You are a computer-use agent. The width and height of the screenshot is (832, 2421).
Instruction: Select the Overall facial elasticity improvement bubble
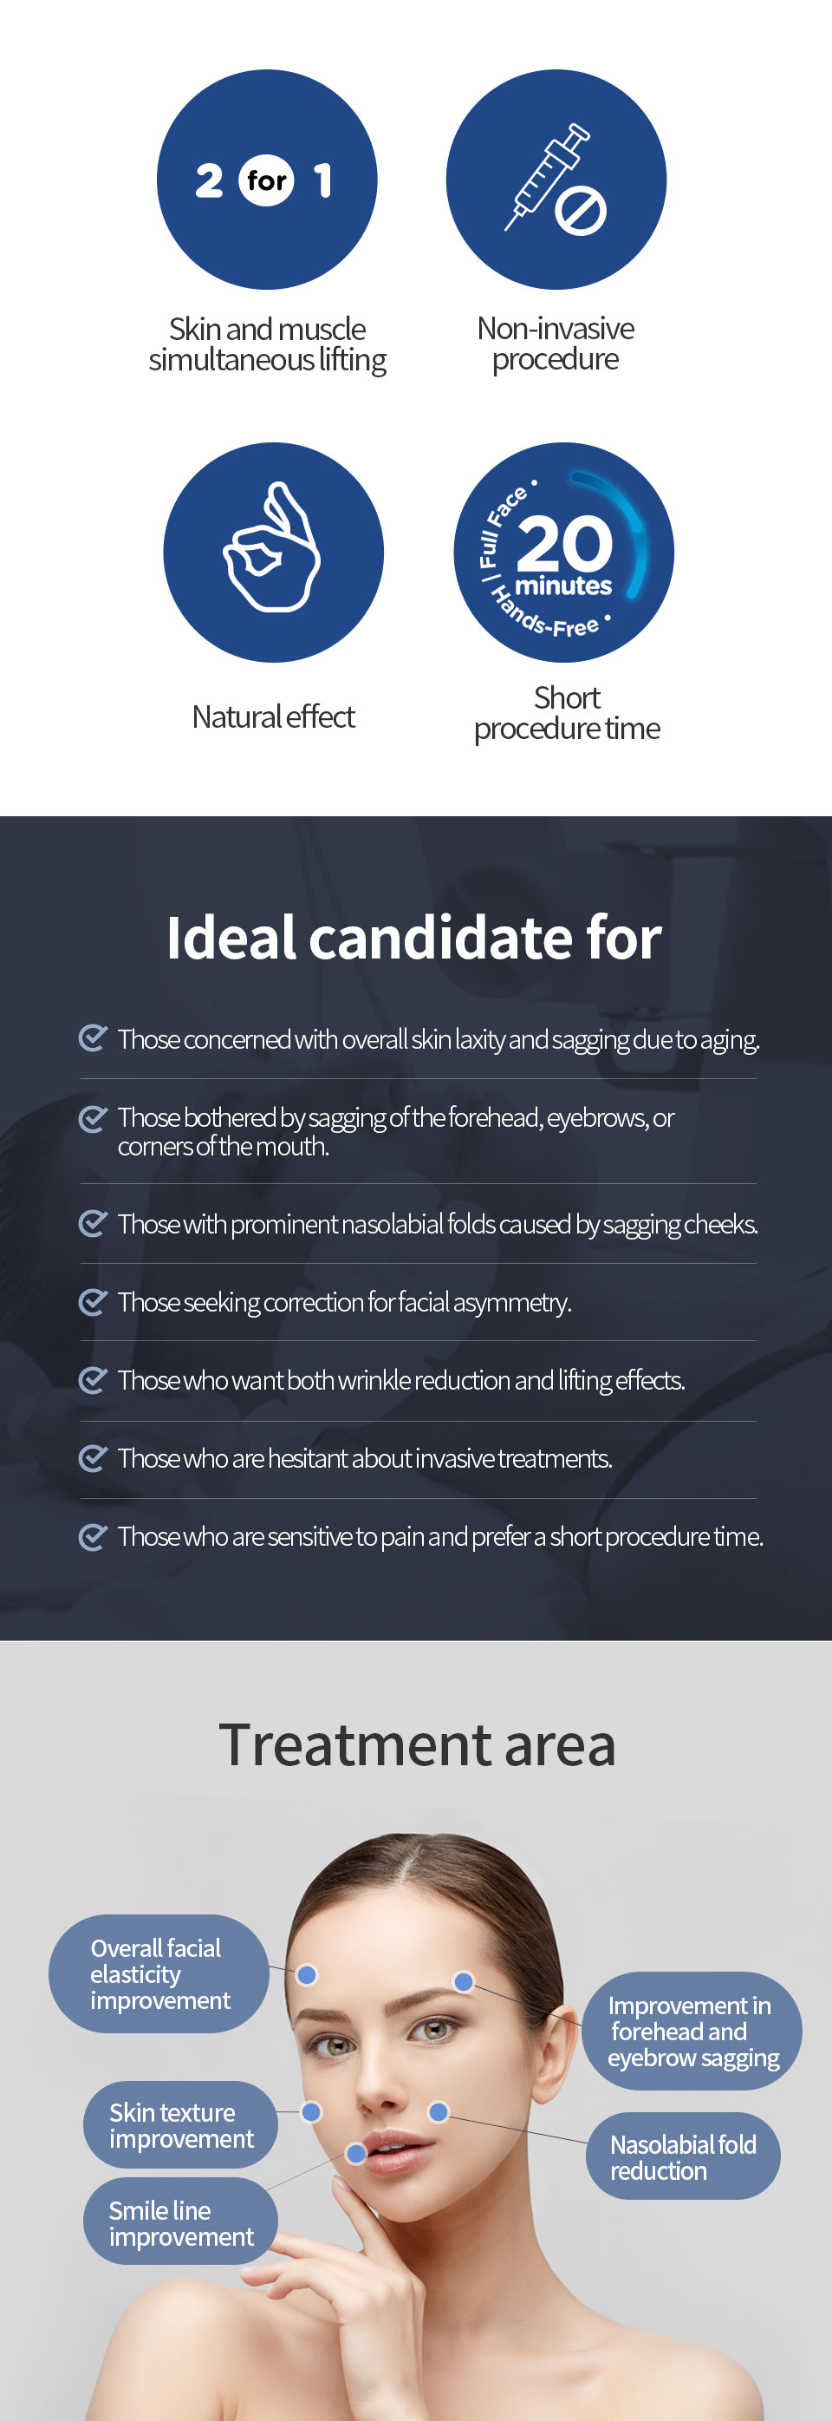click(x=159, y=1973)
